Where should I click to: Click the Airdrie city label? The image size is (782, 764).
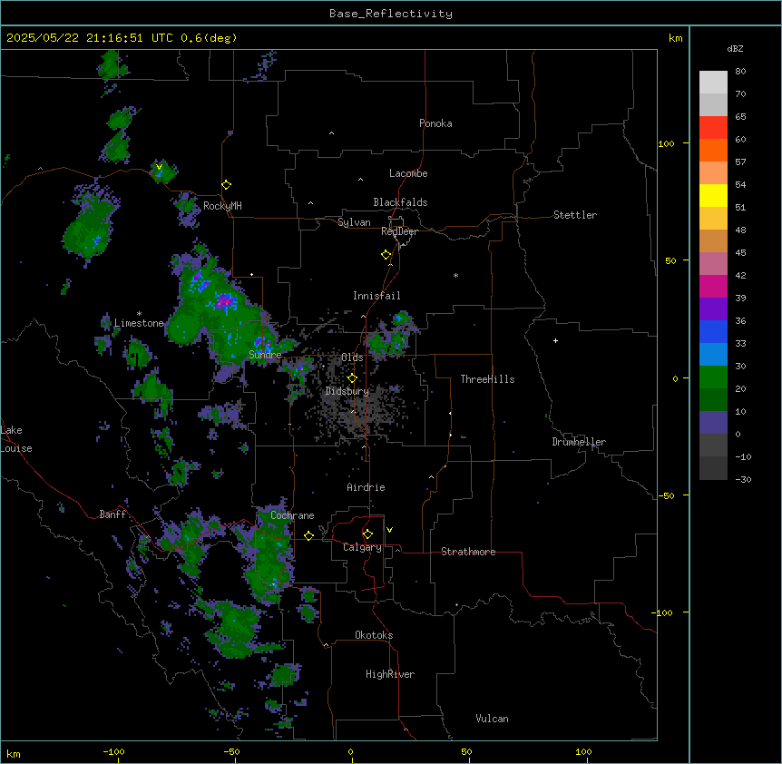[366, 487]
